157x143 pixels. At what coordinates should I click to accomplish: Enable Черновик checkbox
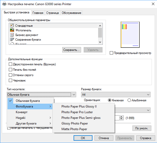(10, 81)
